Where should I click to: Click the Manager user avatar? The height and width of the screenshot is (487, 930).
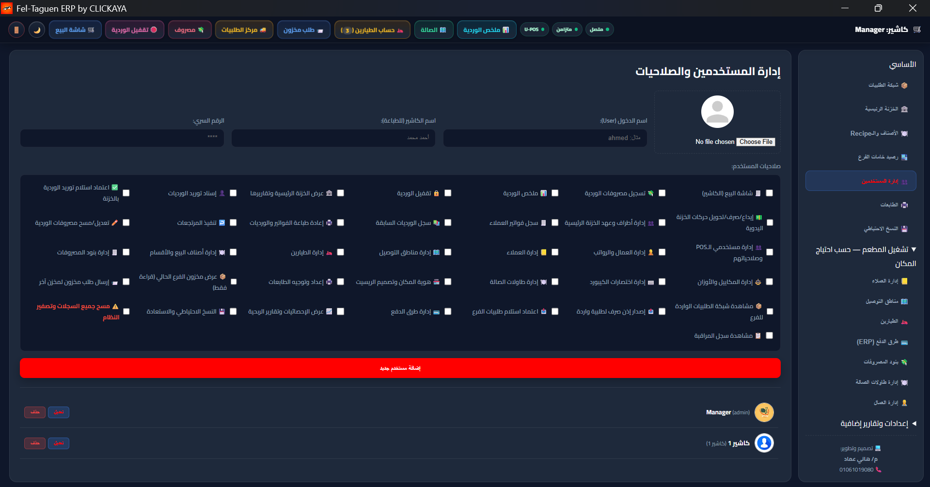(764, 412)
